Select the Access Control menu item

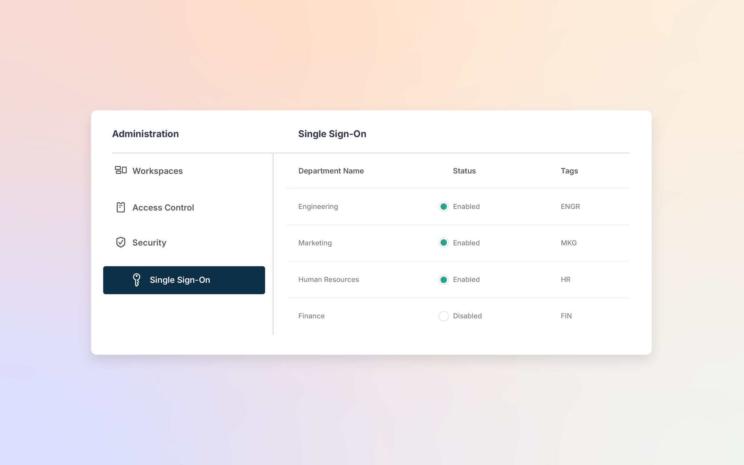(163, 207)
